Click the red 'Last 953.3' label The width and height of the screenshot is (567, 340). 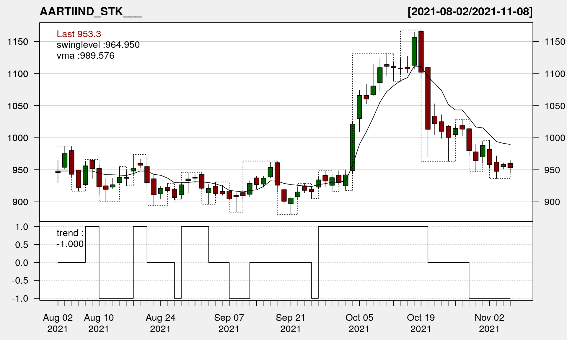coord(79,34)
